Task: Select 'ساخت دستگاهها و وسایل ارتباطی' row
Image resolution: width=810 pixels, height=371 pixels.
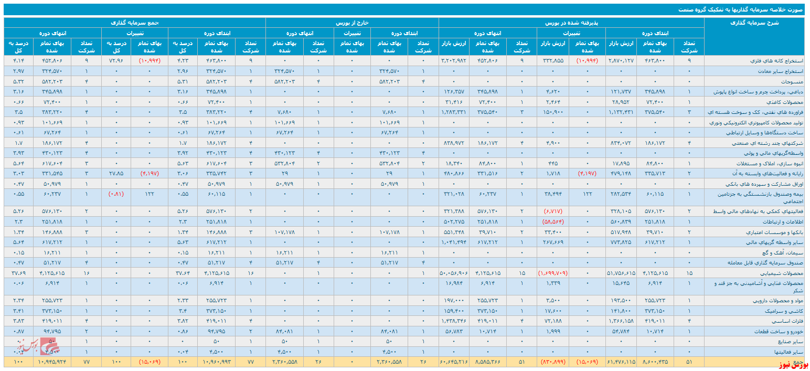Action: pyautogui.click(x=764, y=132)
